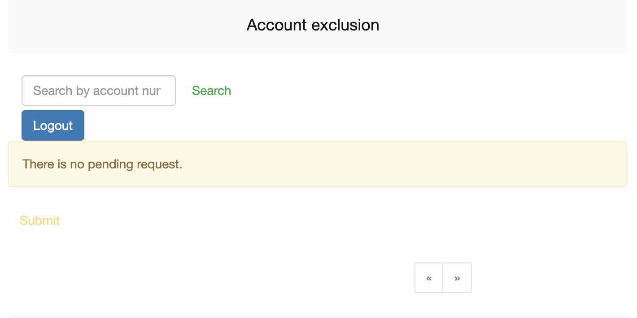Go to the next page with » arrow
This screenshot has width=637, height=318.
[x=457, y=278]
